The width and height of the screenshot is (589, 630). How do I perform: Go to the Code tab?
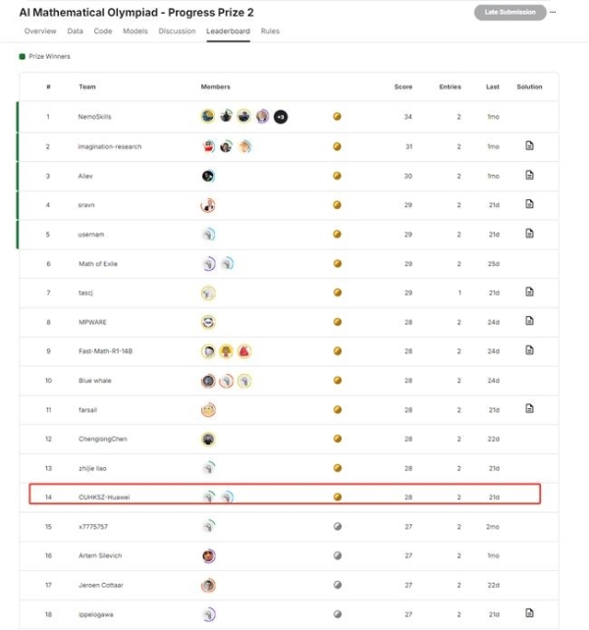point(103,31)
